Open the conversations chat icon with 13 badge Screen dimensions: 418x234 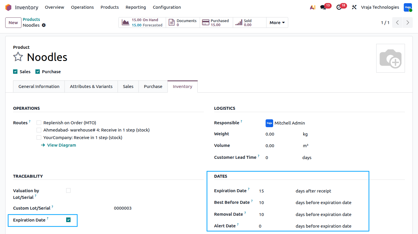click(323, 7)
